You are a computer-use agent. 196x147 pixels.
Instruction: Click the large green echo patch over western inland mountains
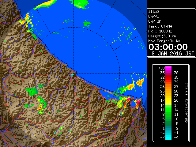pos(32,91)
